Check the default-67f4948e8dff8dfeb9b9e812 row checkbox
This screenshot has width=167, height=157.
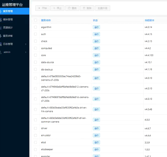[35, 89]
